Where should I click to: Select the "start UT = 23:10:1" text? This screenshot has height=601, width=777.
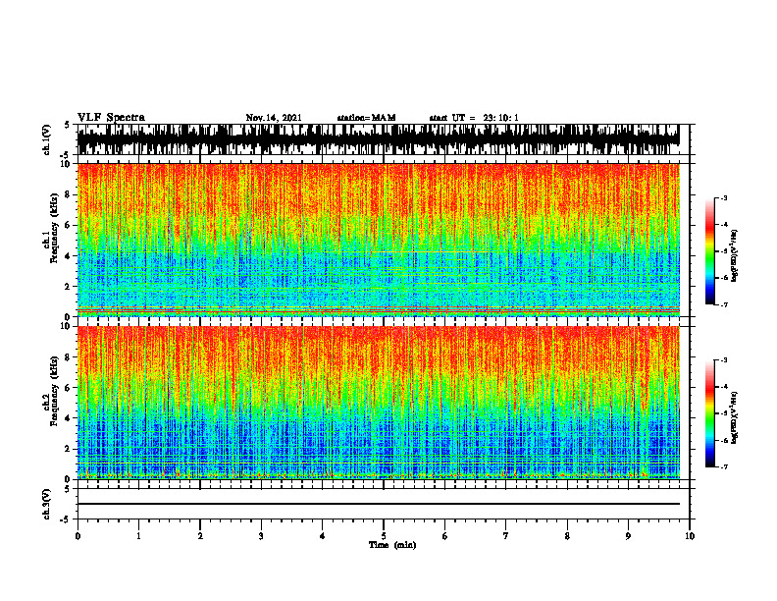[x=474, y=118]
